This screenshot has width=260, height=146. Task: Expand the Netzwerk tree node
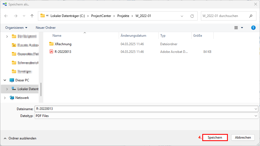5,98
